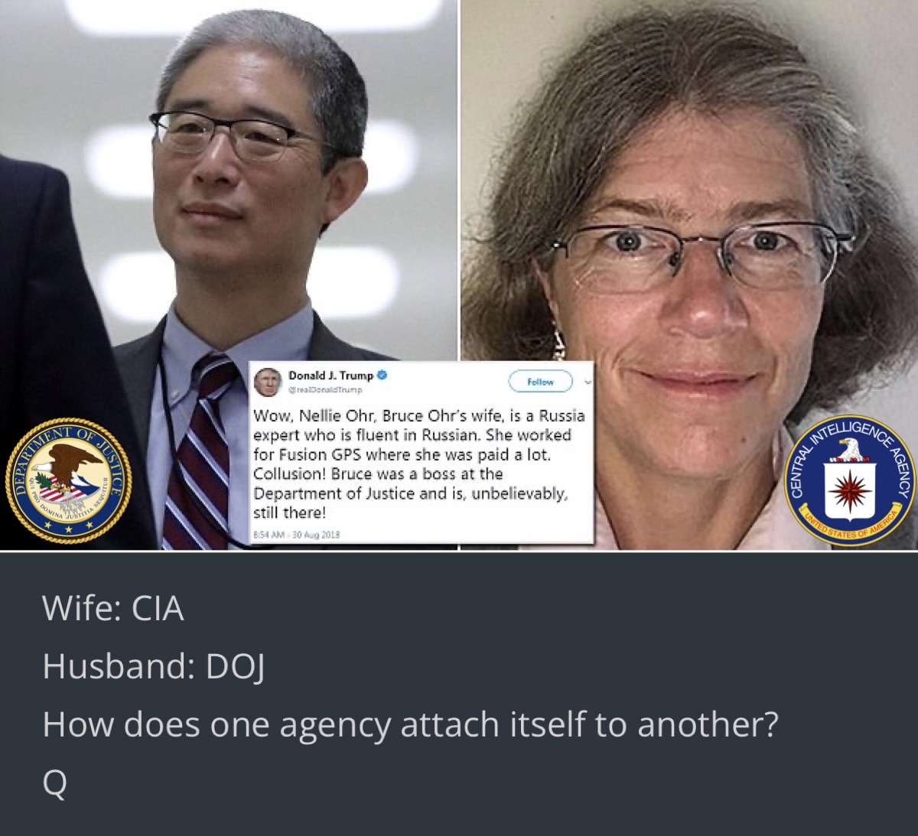
Task: Click the "How does one agency attach" line
Action: [x=410, y=724]
